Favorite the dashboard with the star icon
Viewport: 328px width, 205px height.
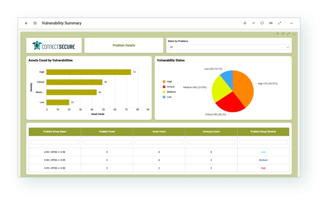click(x=35, y=23)
